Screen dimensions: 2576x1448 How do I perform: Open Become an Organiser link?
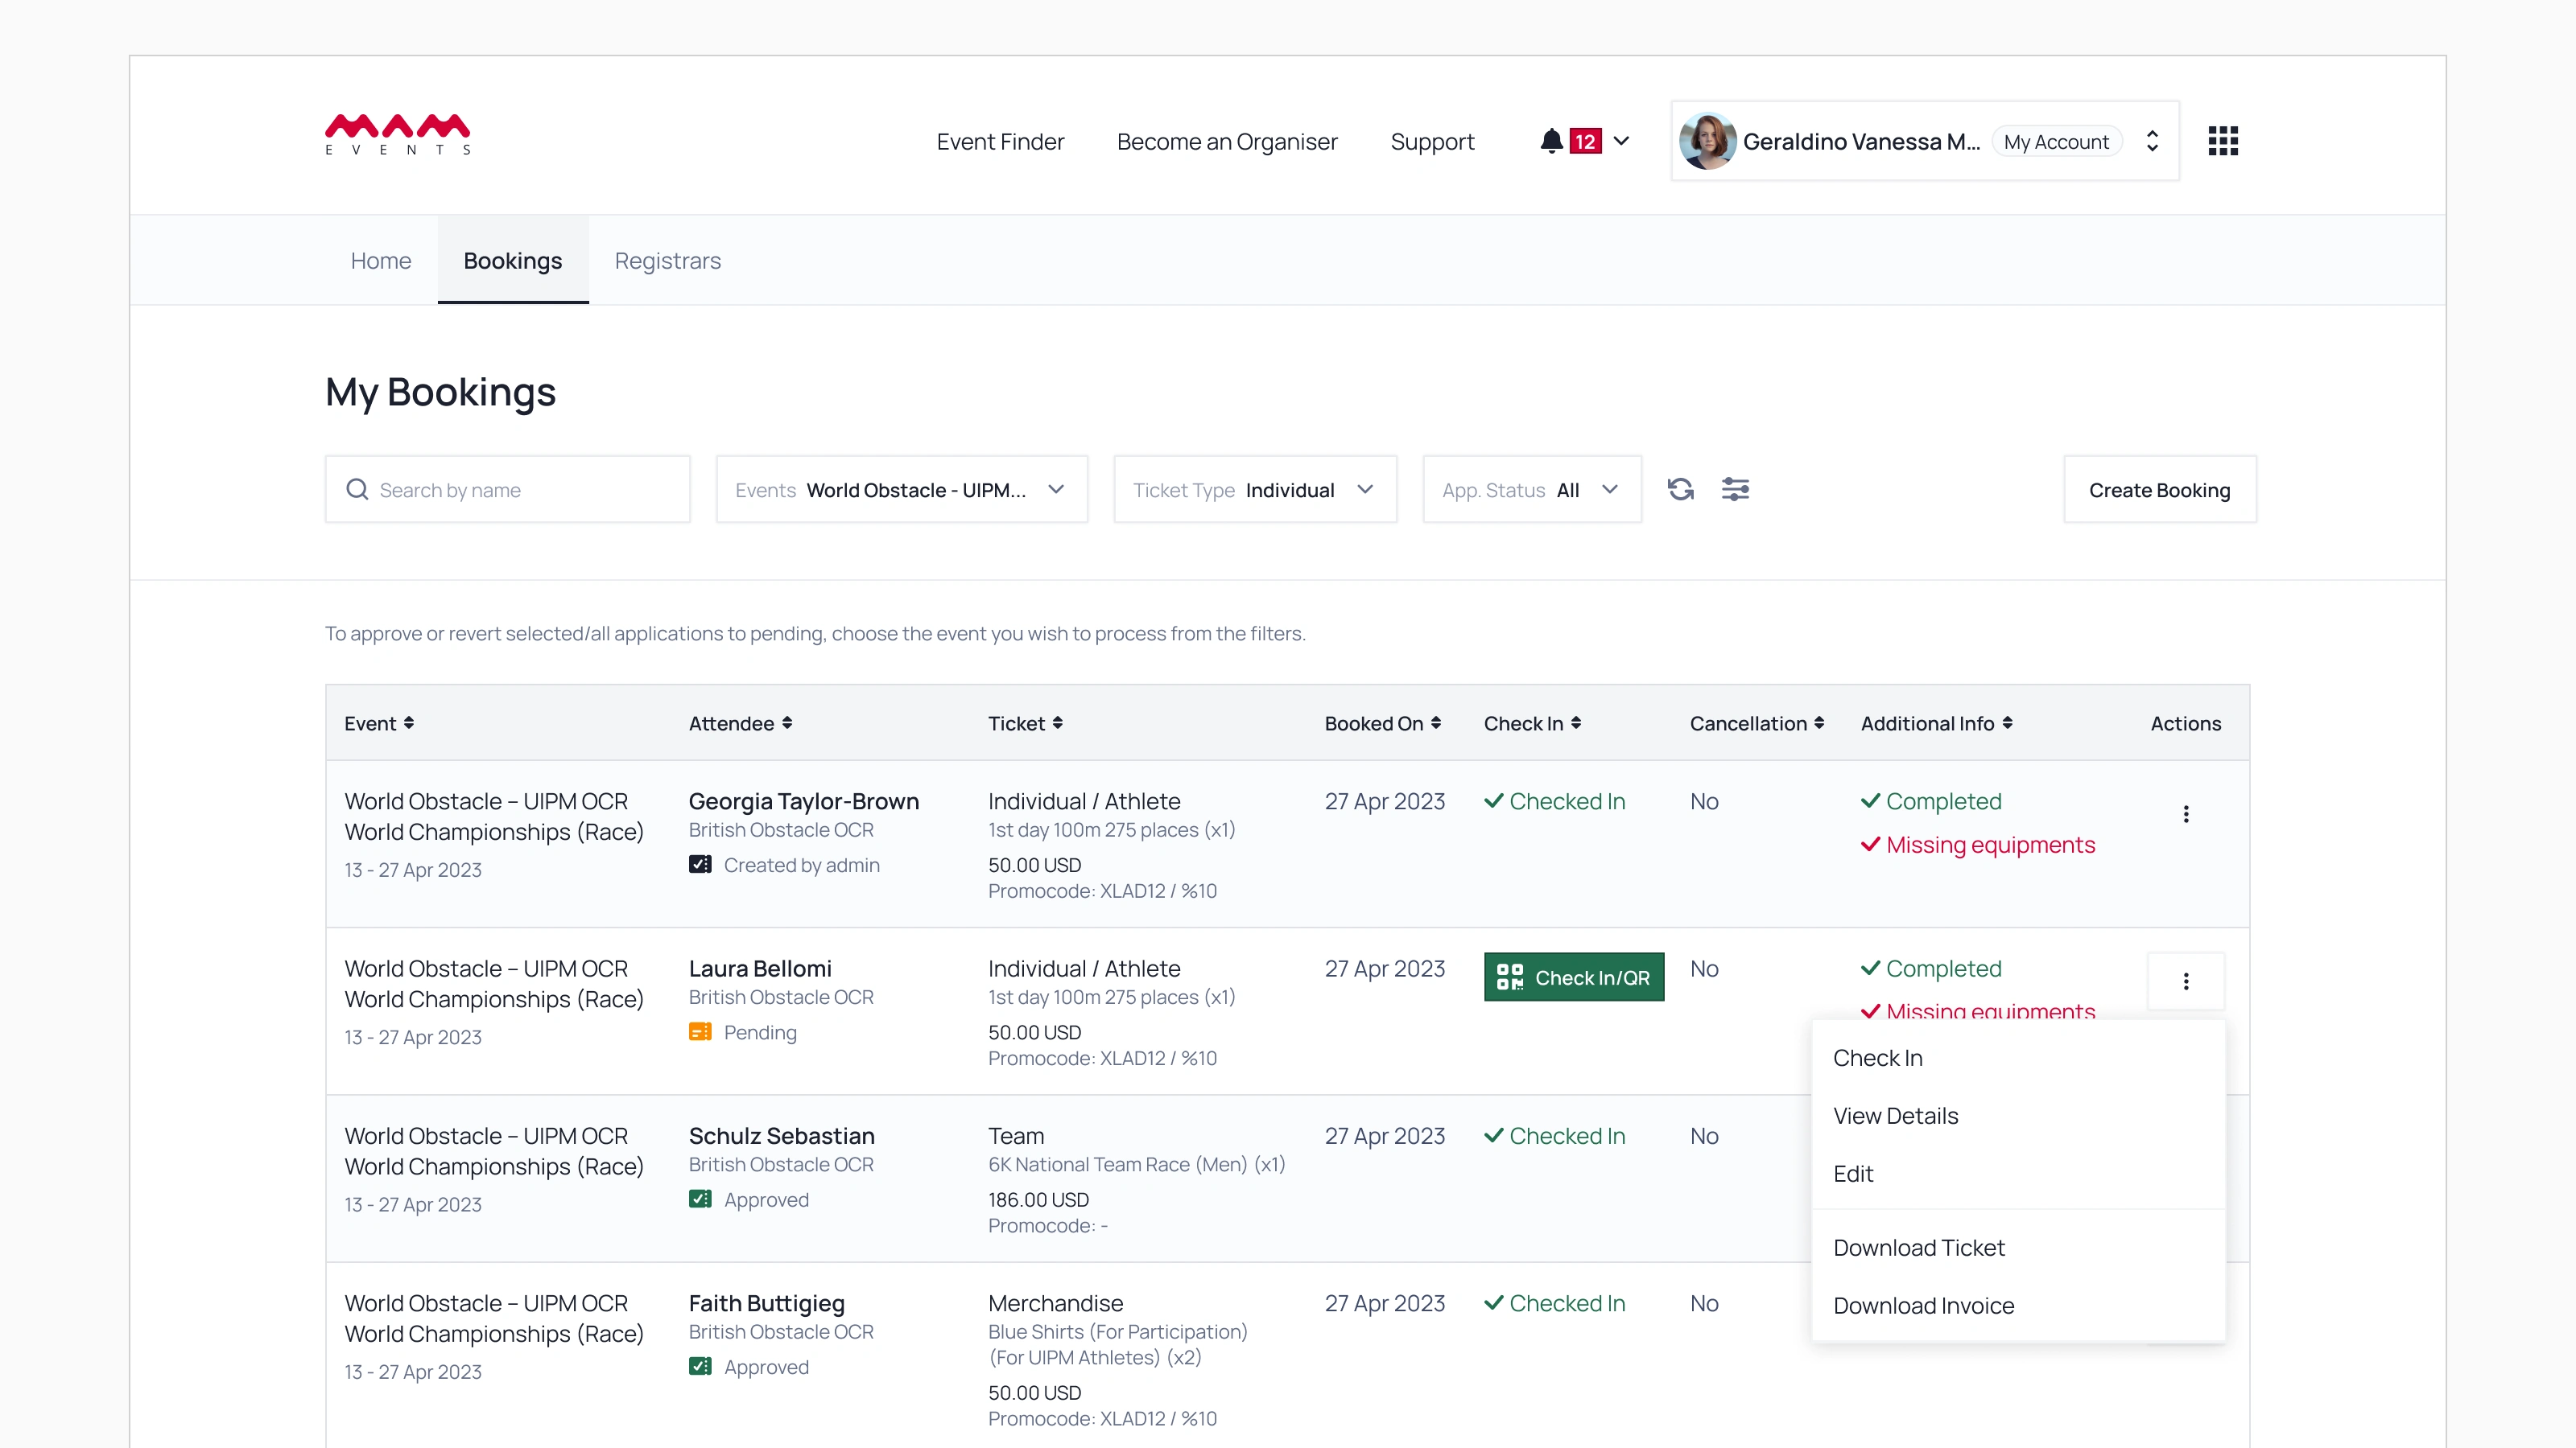pyautogui.click(x=1227, y=142)
